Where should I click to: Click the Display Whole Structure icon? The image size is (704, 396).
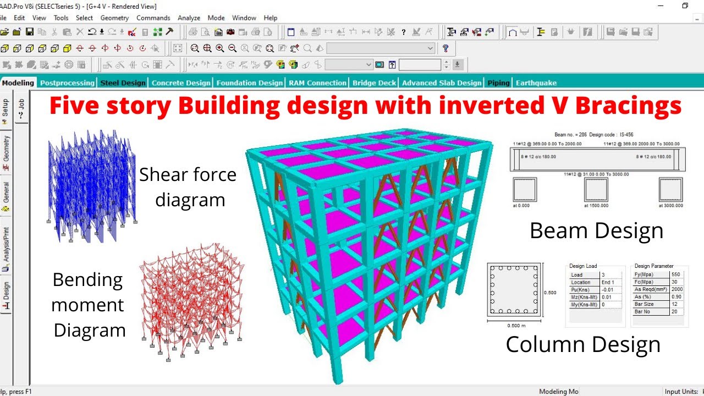pos(177,48)
